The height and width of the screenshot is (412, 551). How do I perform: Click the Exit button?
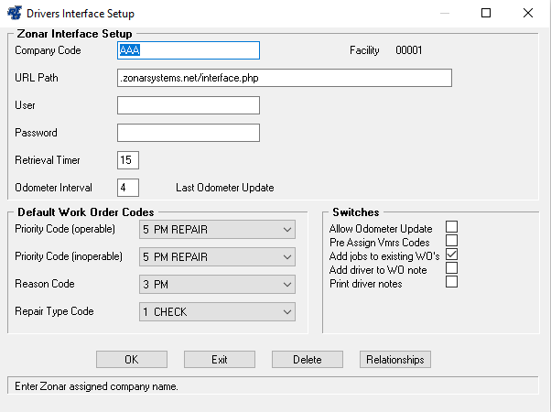(220, 360)
